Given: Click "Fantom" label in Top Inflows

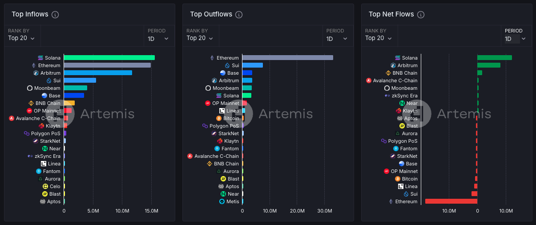Looking at the screenshot, I should click(x=52, y=171).
